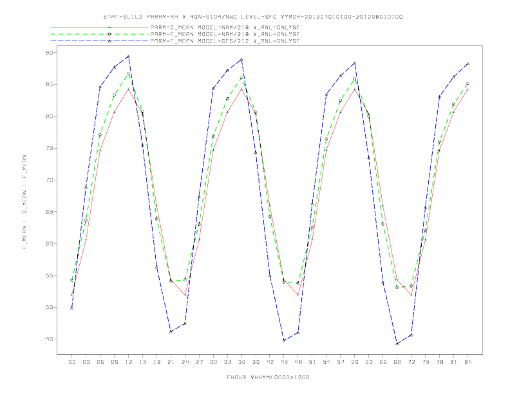The height and width of the screenshot is (394, 510).
Task: Click x-axis forecast hour label 00
Action: [72, 362]
